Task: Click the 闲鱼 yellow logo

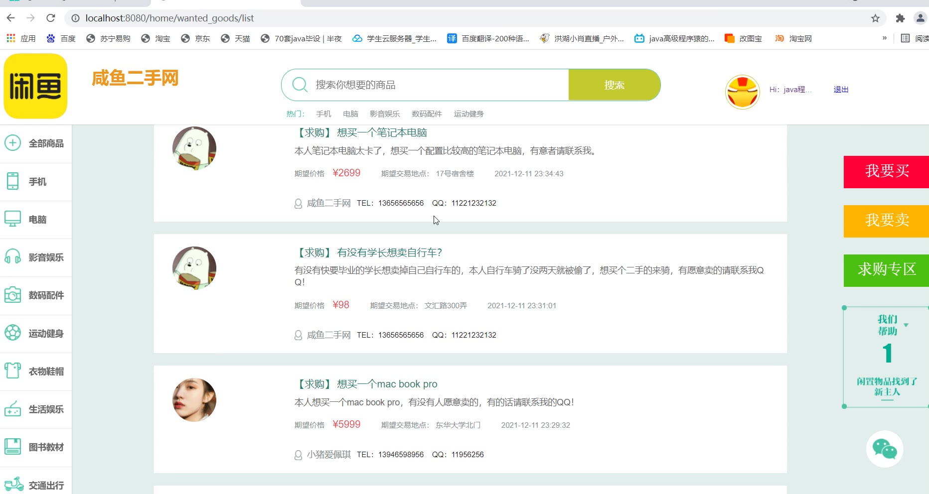Action: coord(35,86)
